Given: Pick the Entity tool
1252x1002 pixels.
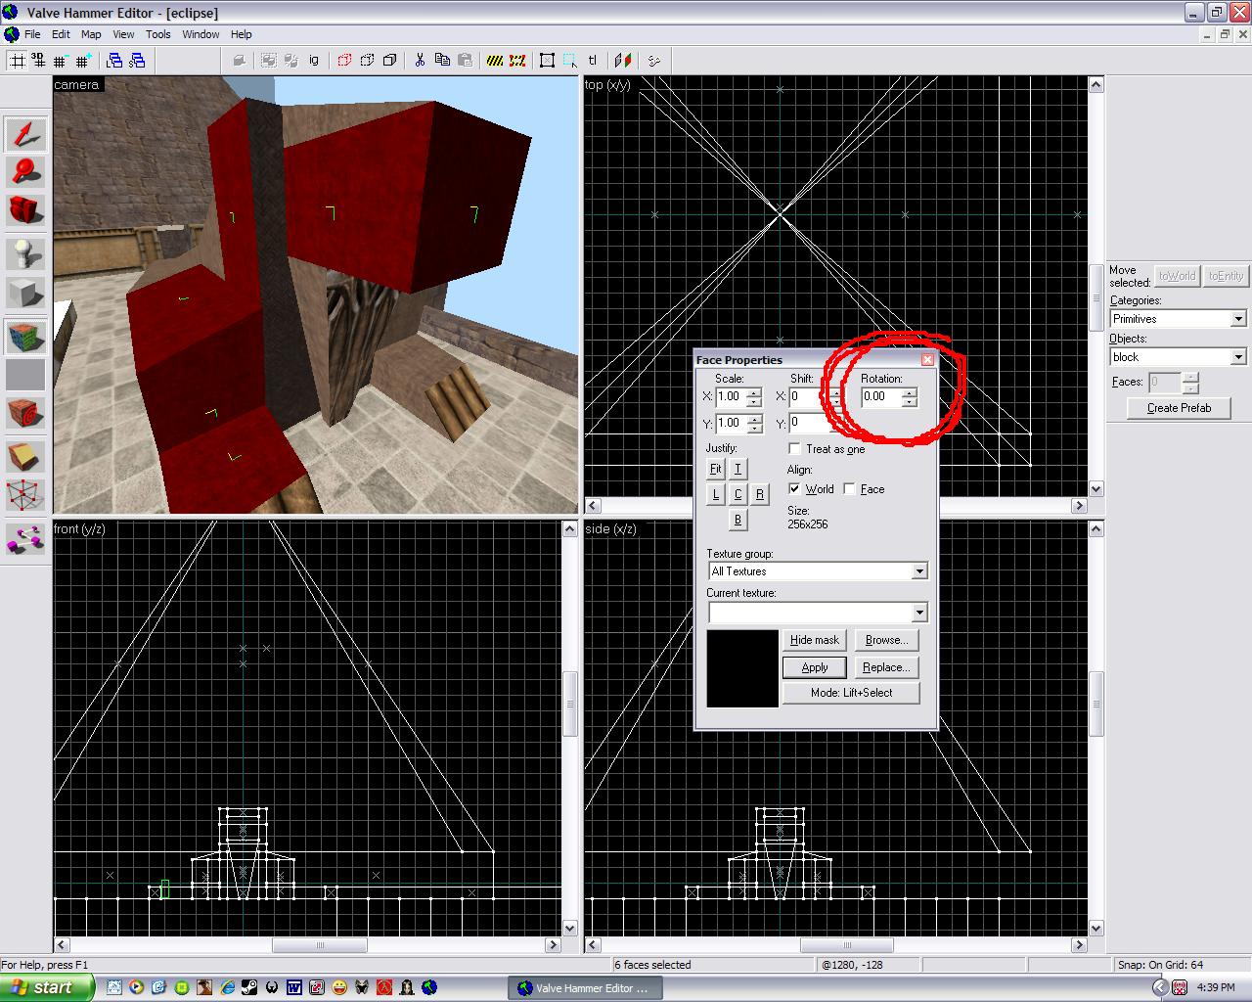Looking at the screenshot, I should tap(25, 254).
